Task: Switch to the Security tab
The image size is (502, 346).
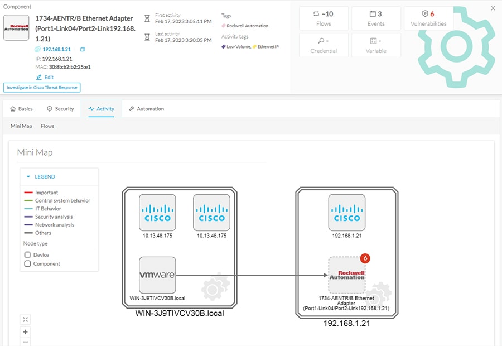Action: point(60,109)
